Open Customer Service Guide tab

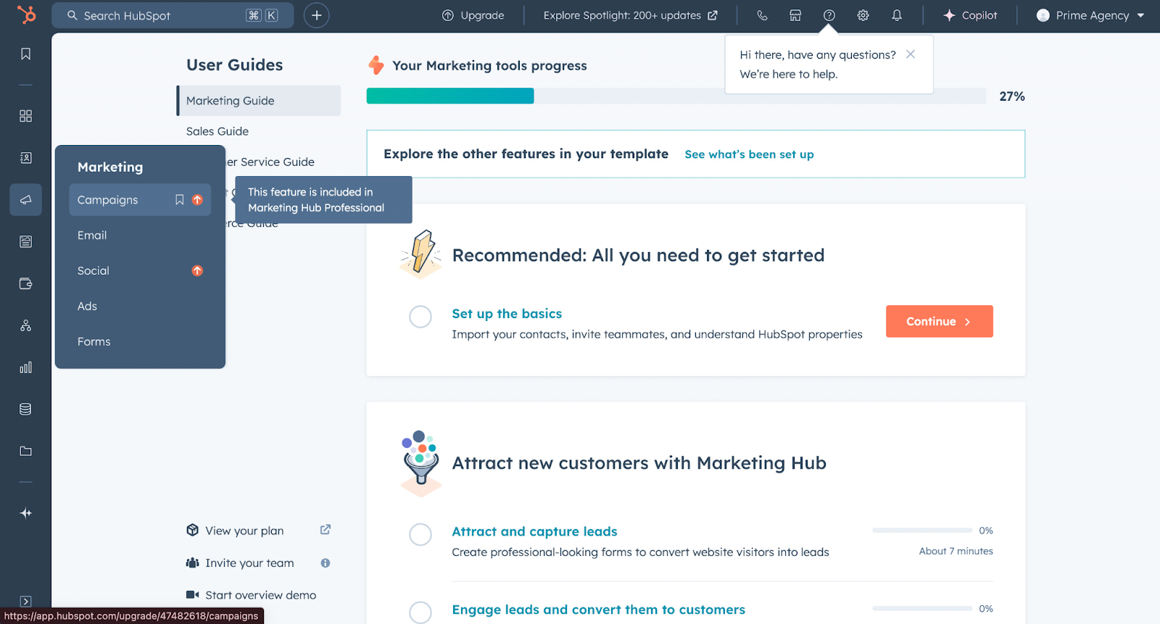(x=270, y=162)
